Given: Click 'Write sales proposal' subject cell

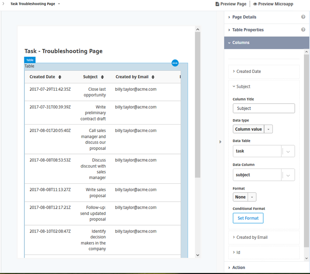Looking at the screenshot, I should (96, 192).
